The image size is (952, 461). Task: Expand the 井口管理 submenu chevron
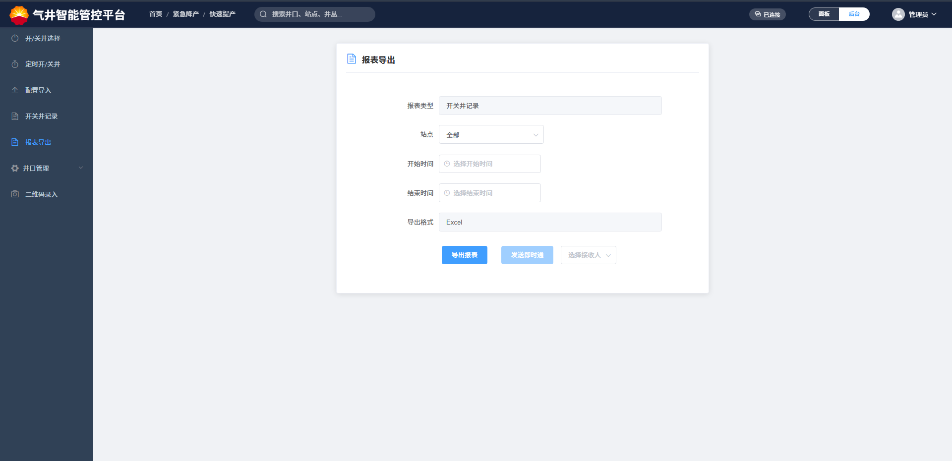[x=81, y=168]
